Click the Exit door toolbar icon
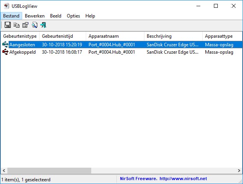 click(43, 25)
